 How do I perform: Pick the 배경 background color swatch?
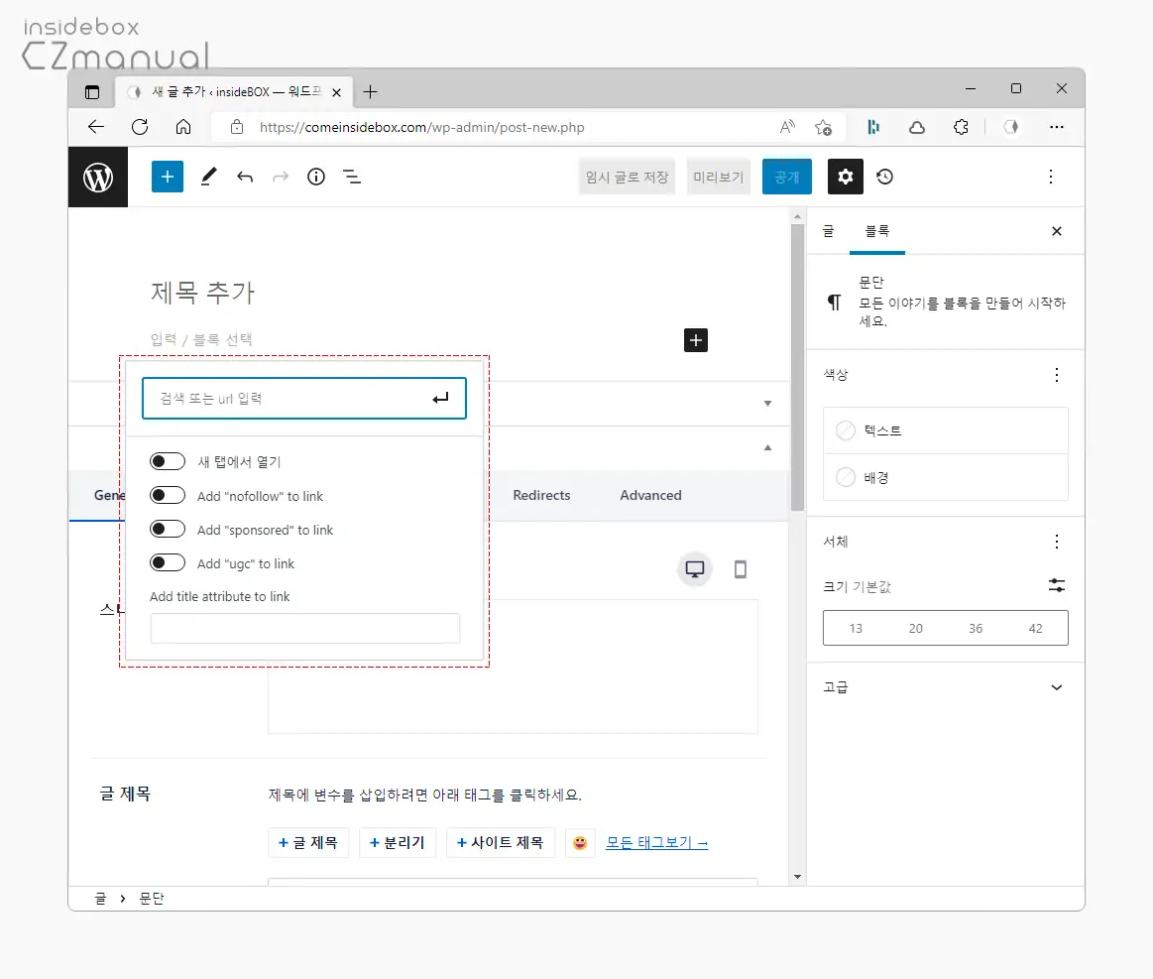click(x=846, y=477)
